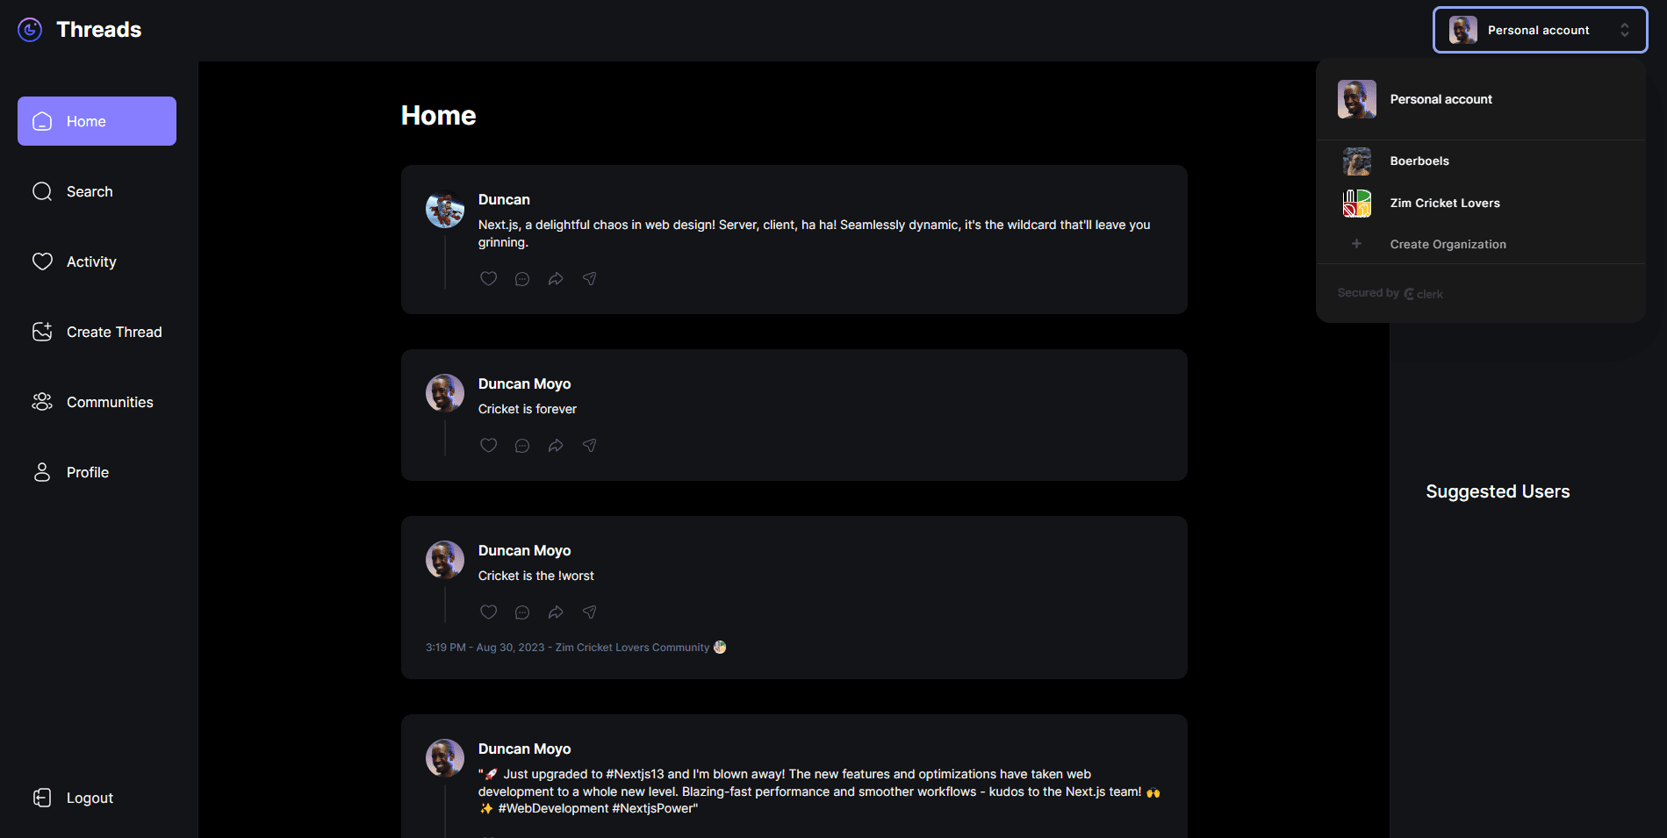Image resolution: width=1667 pixels, height=838 pixels.
Task: Switch to Zim Cricket Lovers organization
Action: (x=1444, y=203)
